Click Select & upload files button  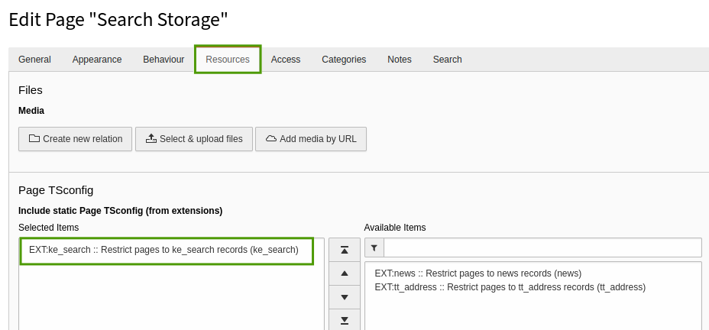pyautogui.click(x=194, y=139)
